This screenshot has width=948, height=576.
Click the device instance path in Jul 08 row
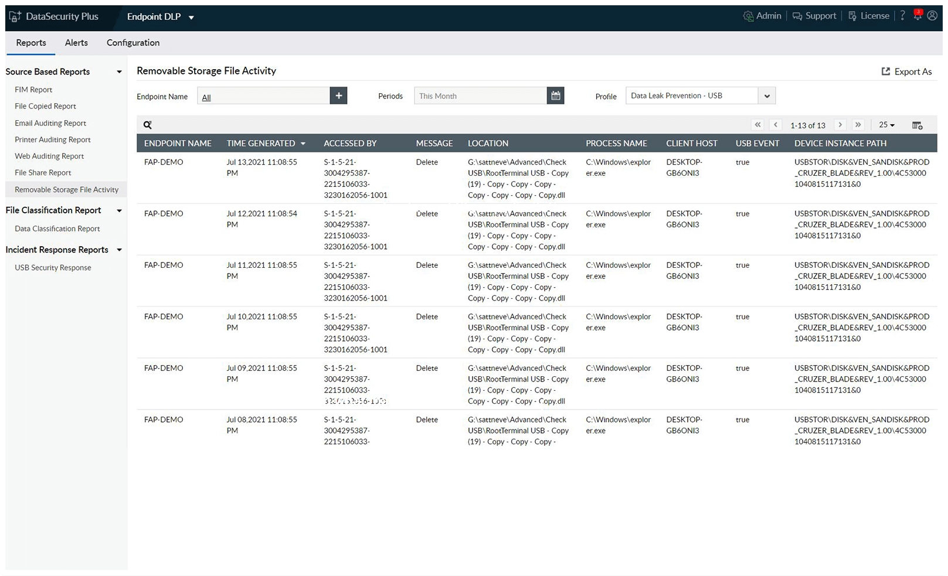(861, 431)
